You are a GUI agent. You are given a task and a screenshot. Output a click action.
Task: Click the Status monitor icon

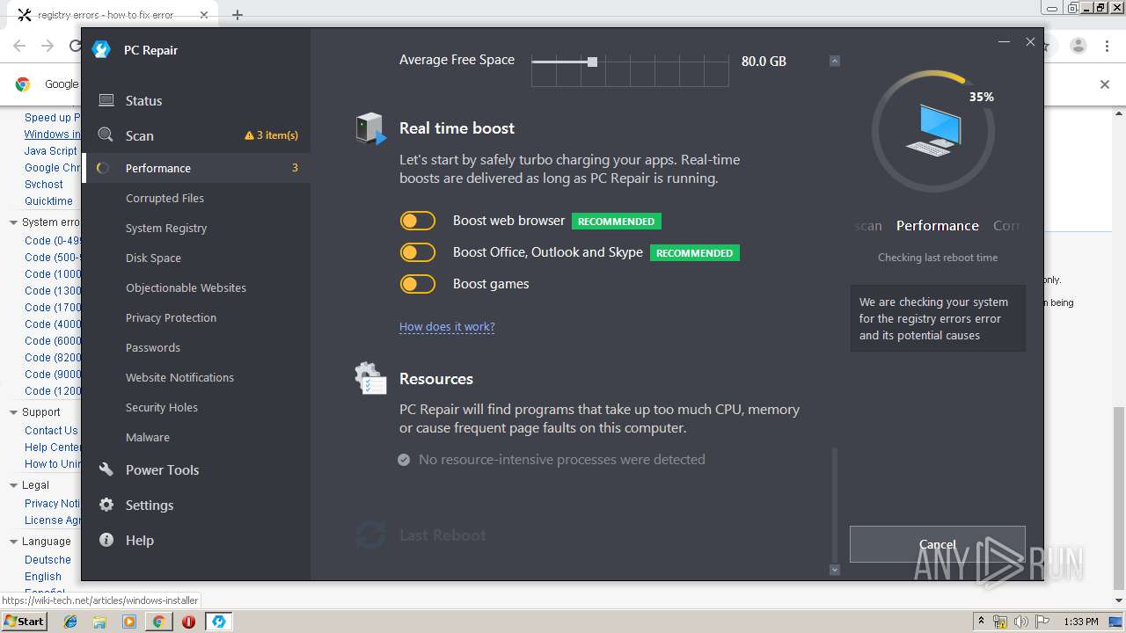106,100
